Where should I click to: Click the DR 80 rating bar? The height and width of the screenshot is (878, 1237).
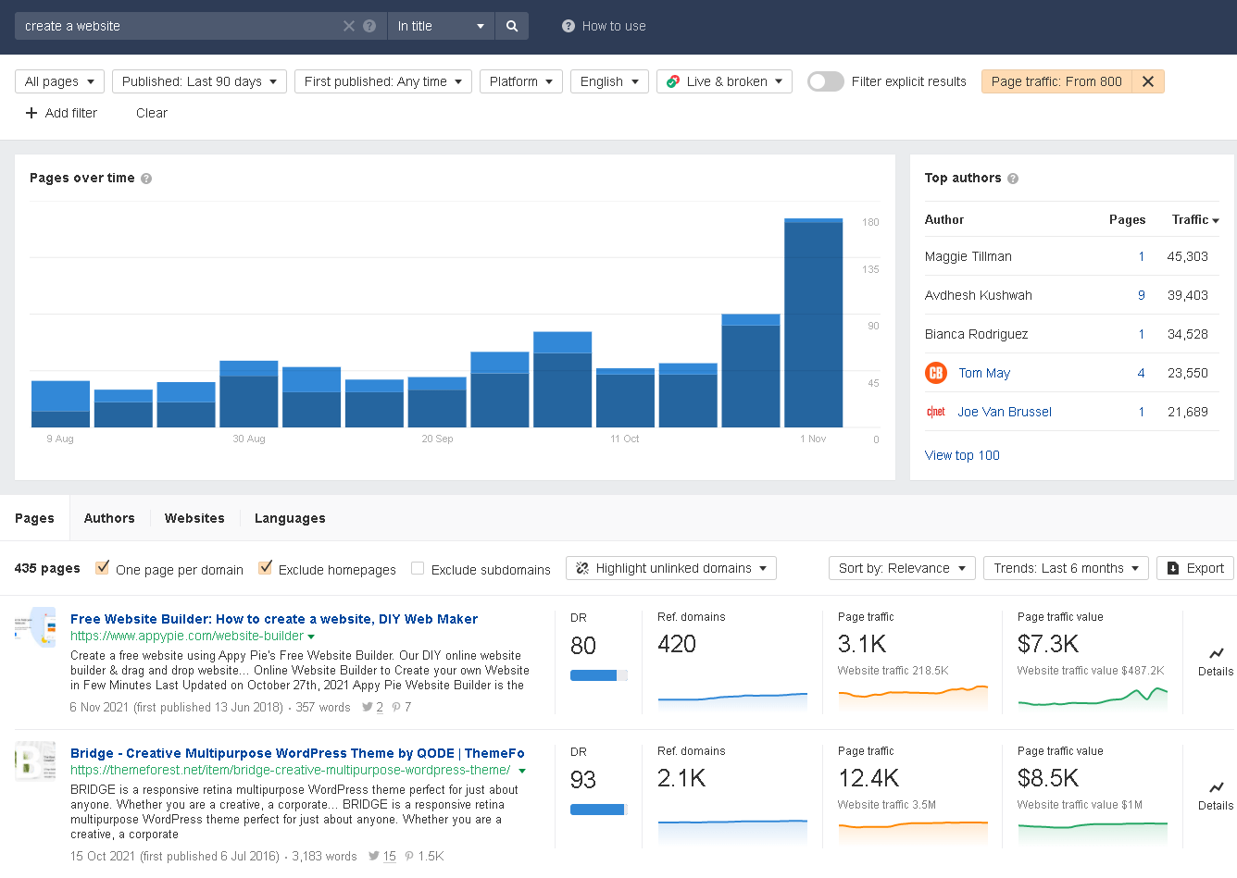tap(599, 675)
